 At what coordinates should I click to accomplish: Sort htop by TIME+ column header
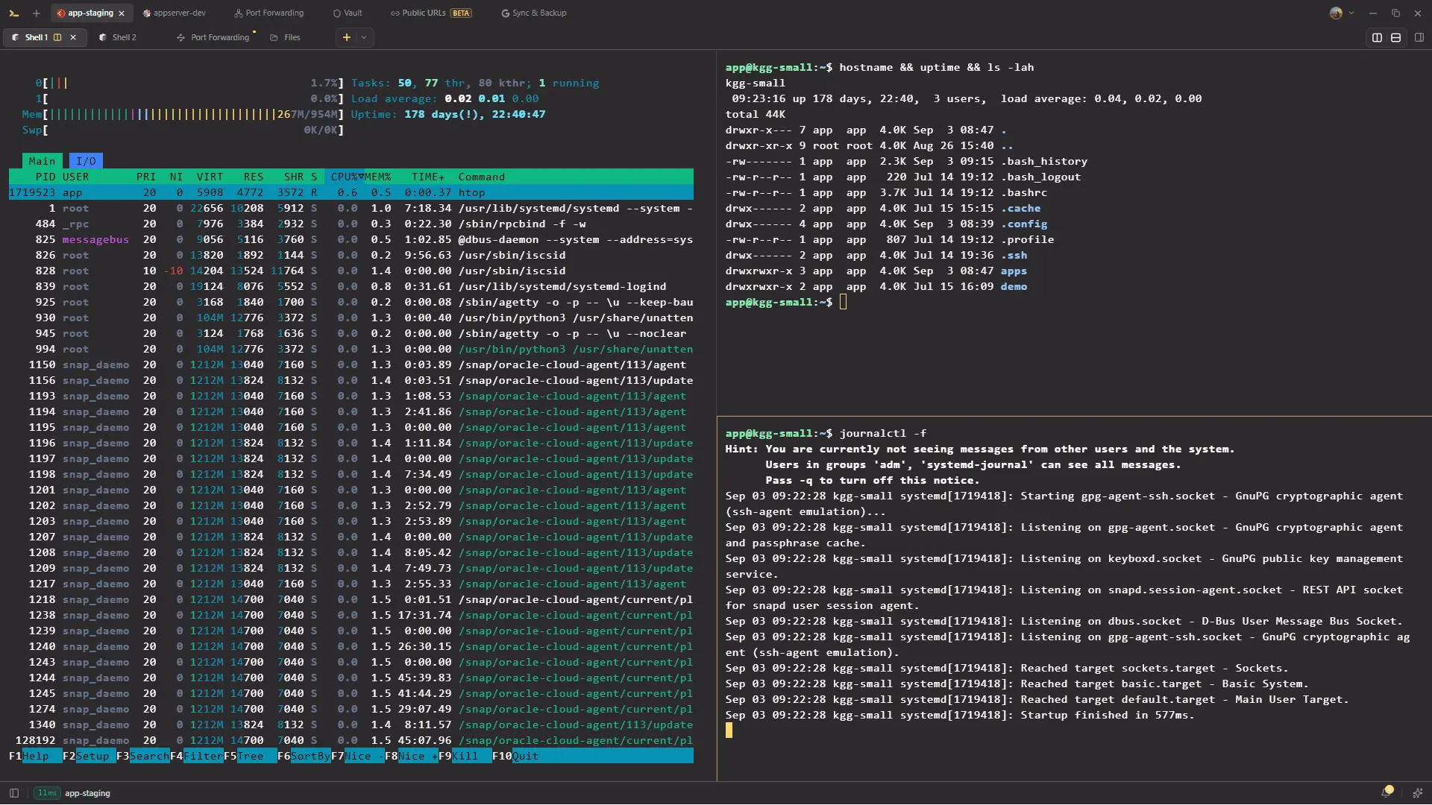pyautogui.click(x=428, y=177)
